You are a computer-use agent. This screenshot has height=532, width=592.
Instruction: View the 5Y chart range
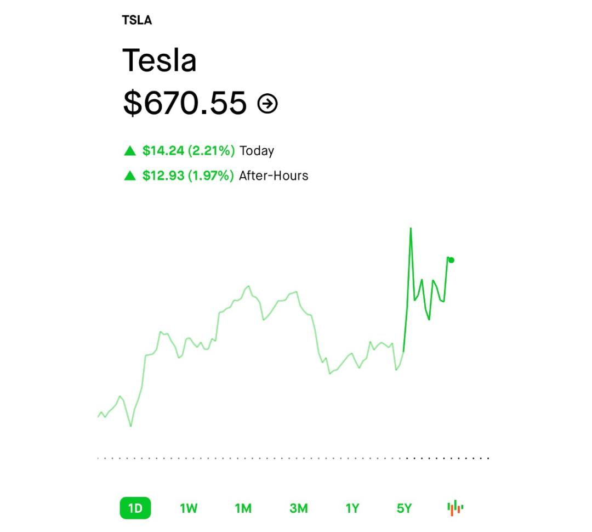click(x=404, y=508)
